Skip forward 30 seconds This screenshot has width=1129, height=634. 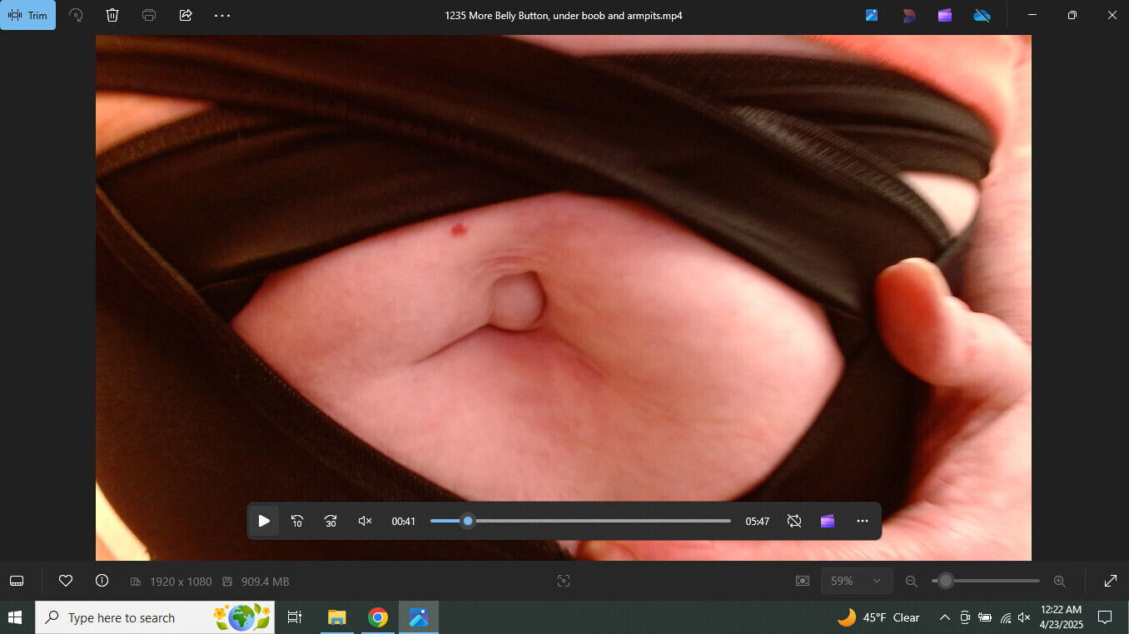tap(331, 522)
